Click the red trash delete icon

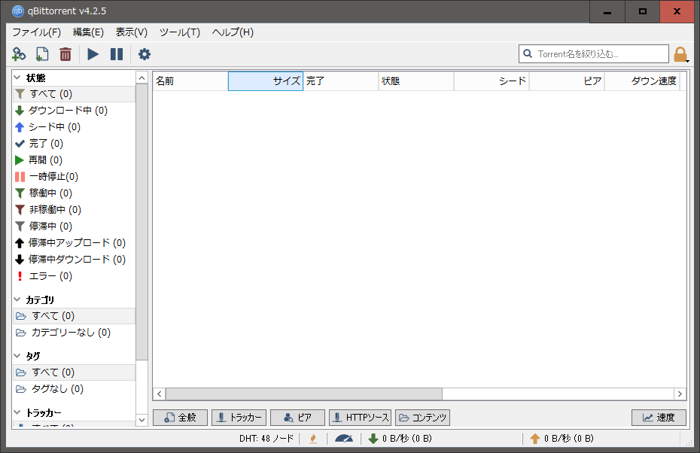tap(65, 54)
